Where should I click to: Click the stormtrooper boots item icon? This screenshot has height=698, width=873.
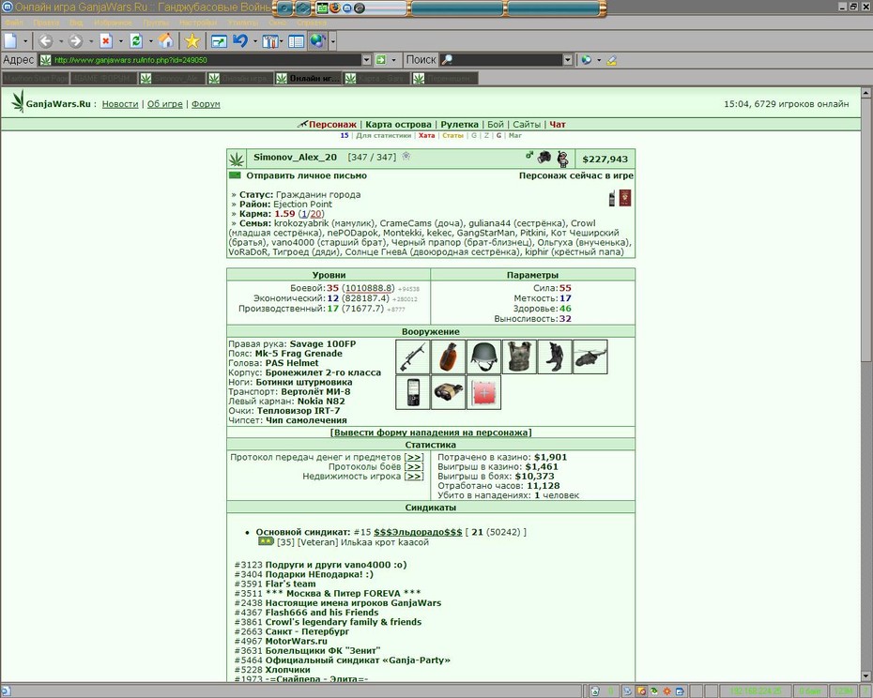point(555,357)
